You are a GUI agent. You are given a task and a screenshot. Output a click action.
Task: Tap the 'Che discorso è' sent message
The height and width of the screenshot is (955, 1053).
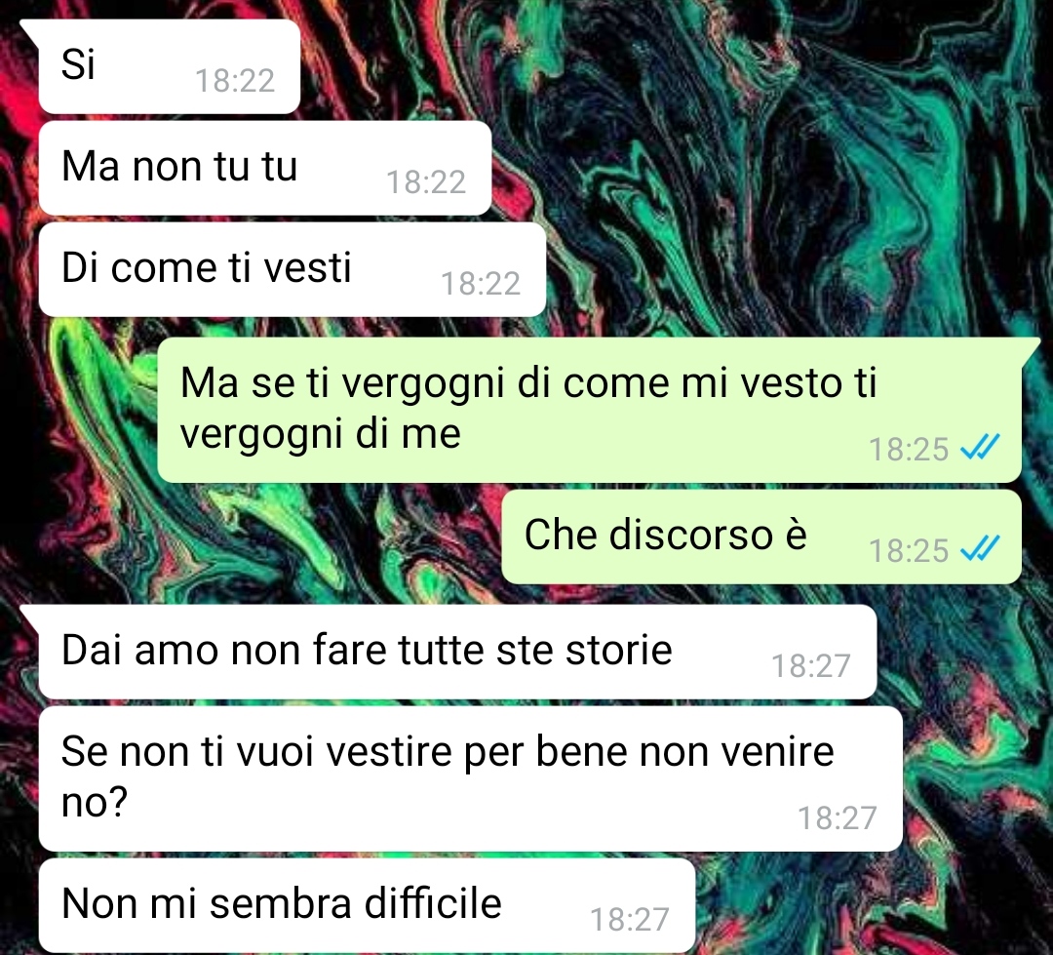pyautogui.click(x=760, y=537)
